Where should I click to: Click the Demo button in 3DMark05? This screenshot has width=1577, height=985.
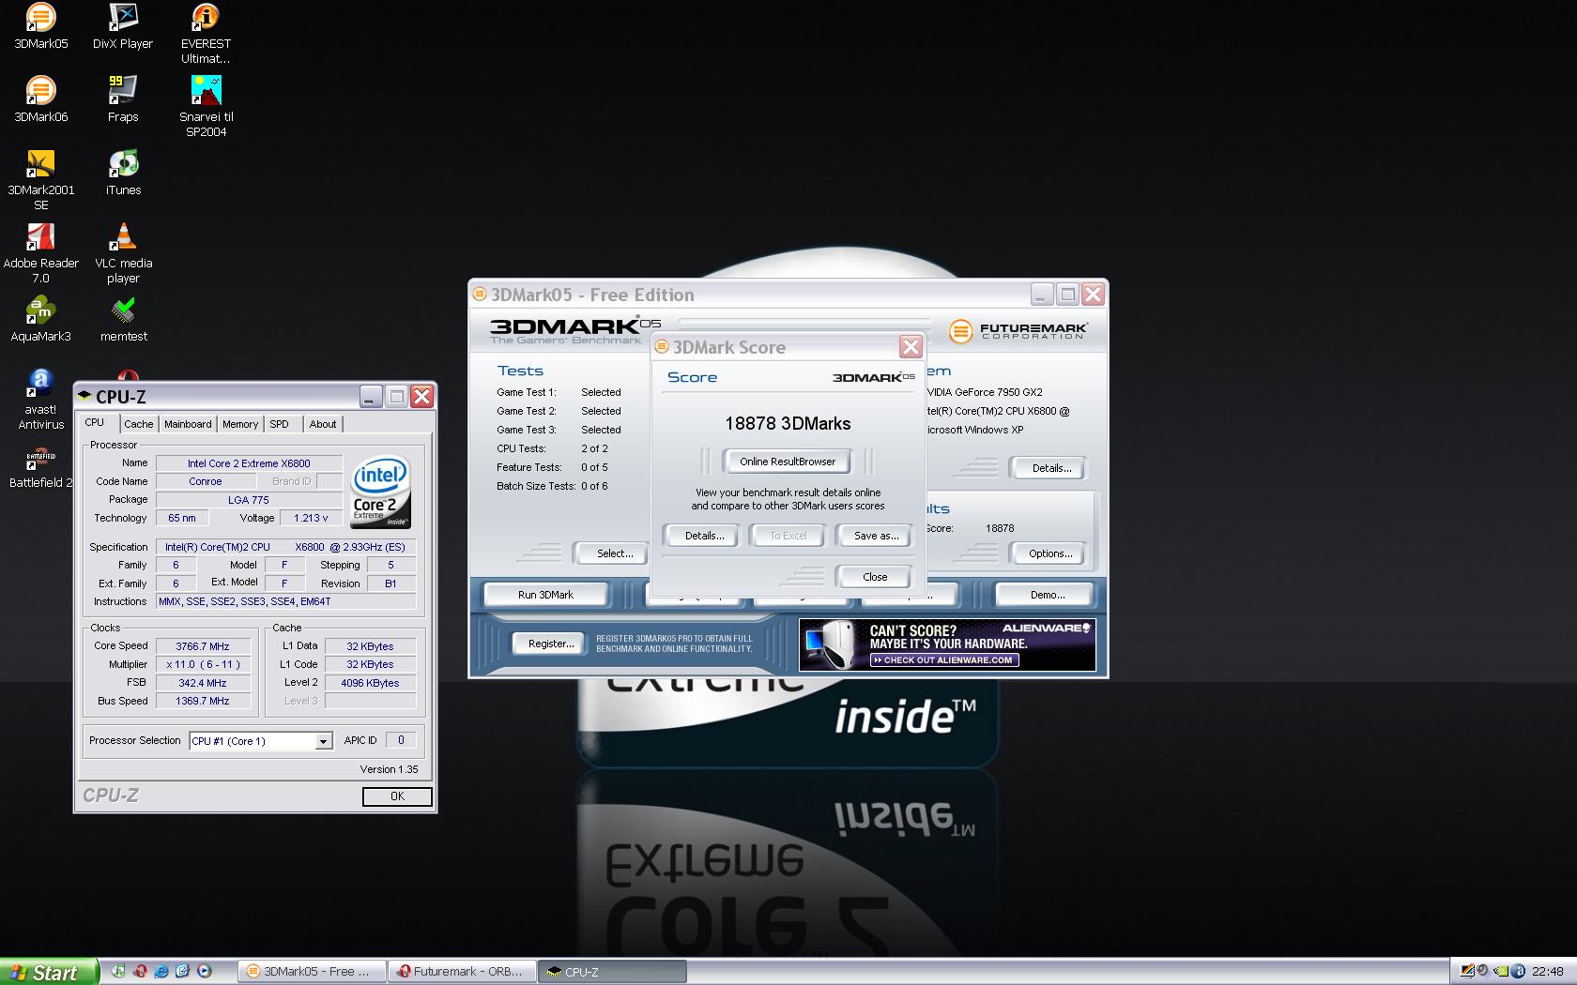[x=1048, y=595]
